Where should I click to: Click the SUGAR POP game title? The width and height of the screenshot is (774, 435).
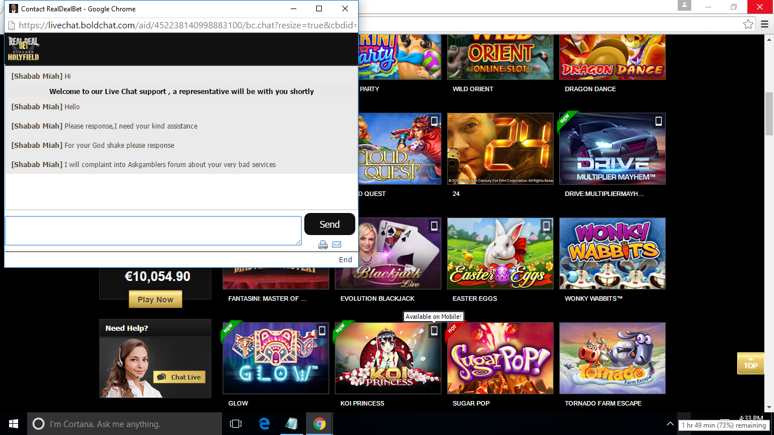click(x=471, y=403)
